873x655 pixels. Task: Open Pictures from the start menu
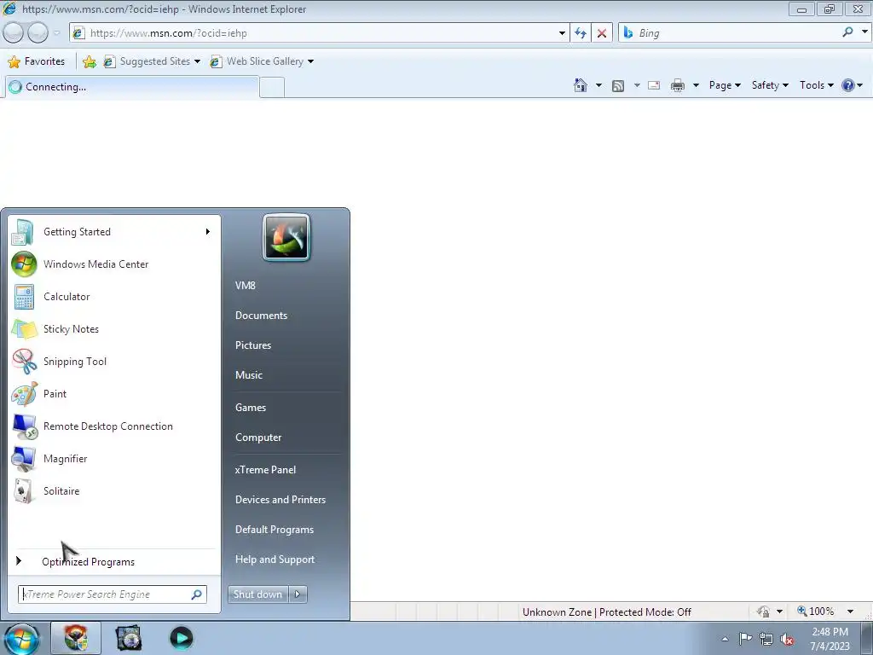[252, 345]
